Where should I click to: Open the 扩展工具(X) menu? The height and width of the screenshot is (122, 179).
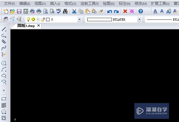click(160, 4)
